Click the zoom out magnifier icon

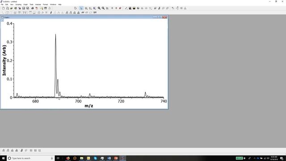103,8
